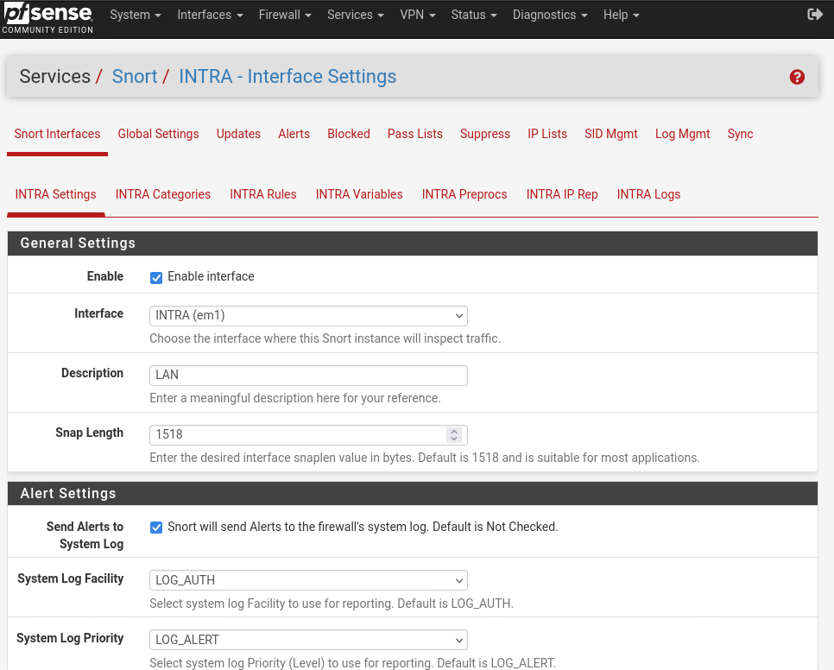The height and width of the screenshot is (670, 834).
Task: Click the INTRA - Interface Settings breadcrumb link
Action: (287, 77)
